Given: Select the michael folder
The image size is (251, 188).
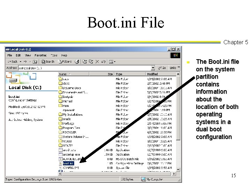Looking at the screenshot, I should 66,101.
